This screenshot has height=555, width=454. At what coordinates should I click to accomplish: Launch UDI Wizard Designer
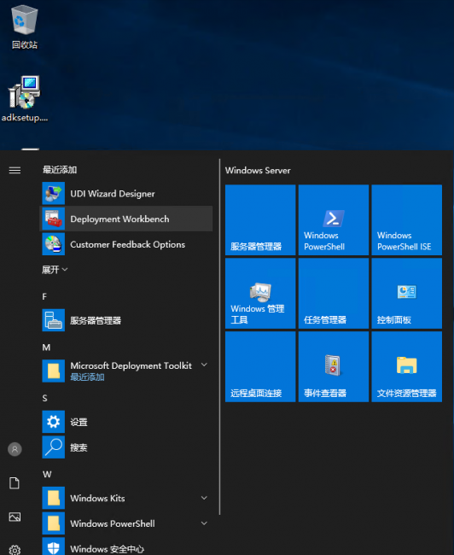126,194
